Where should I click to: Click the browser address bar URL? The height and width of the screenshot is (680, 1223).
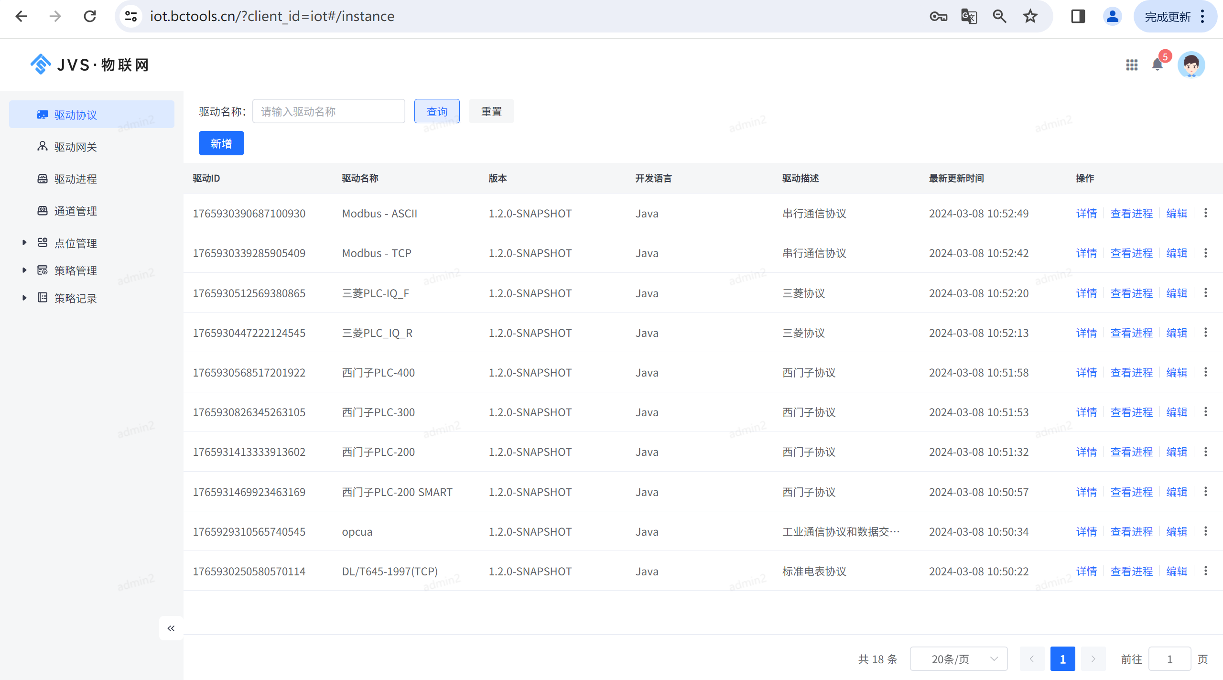coord(272,16)
